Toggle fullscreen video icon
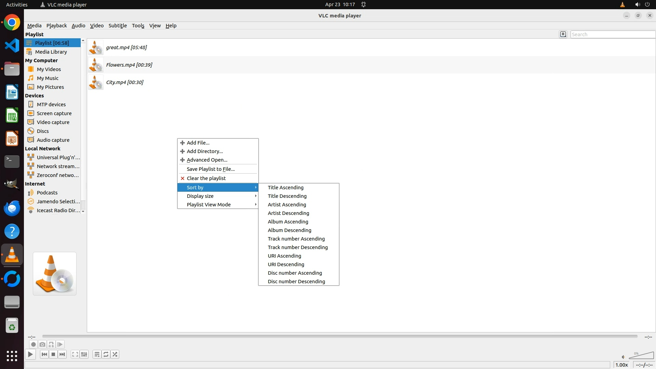The height and width of the screenshot is (369, 656). (75, 354)
